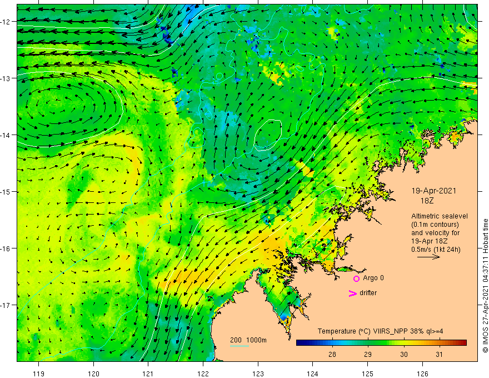Click the temperature color bar at 30
This screenshot has width=489, height=378.
(404, 343)
